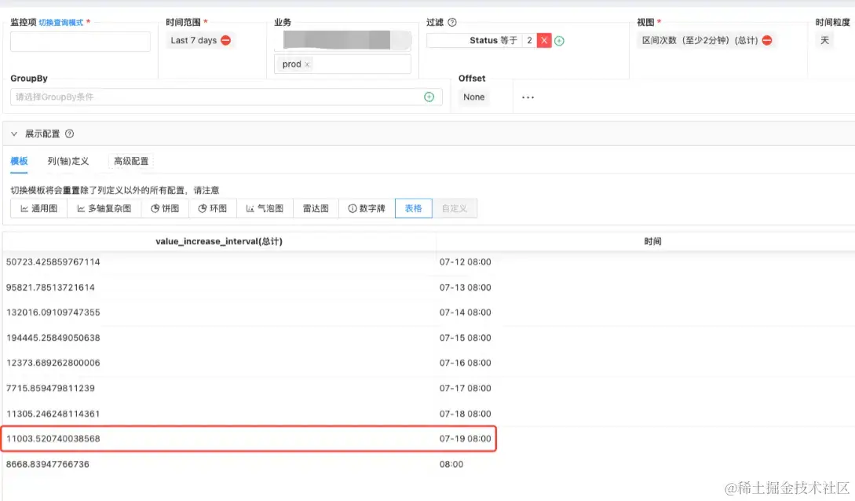Click the 07-13 08:00 time cell
The width and height of the screenshot is (855, 501).
click(465, 287)
